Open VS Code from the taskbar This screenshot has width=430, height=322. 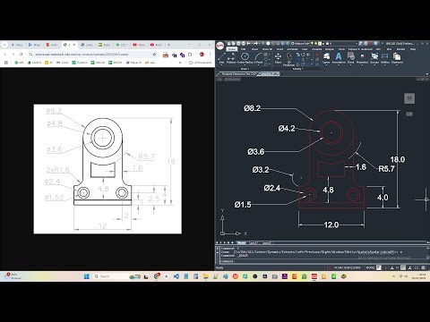176,276
